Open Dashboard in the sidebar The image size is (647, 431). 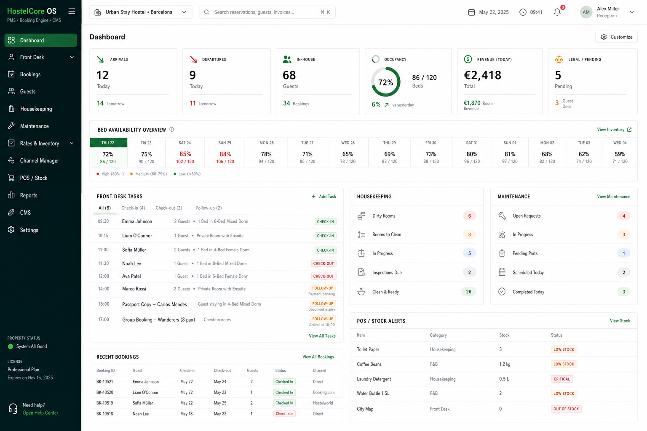tap(41, 40)
